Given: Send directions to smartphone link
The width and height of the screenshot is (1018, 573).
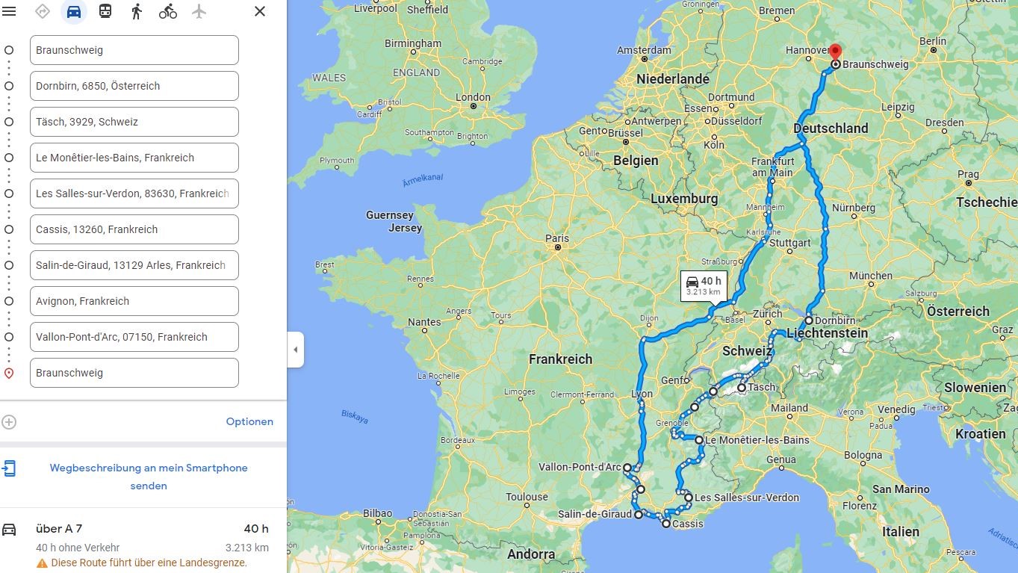Looking at the screenshot, I should [x=149, y=477].
